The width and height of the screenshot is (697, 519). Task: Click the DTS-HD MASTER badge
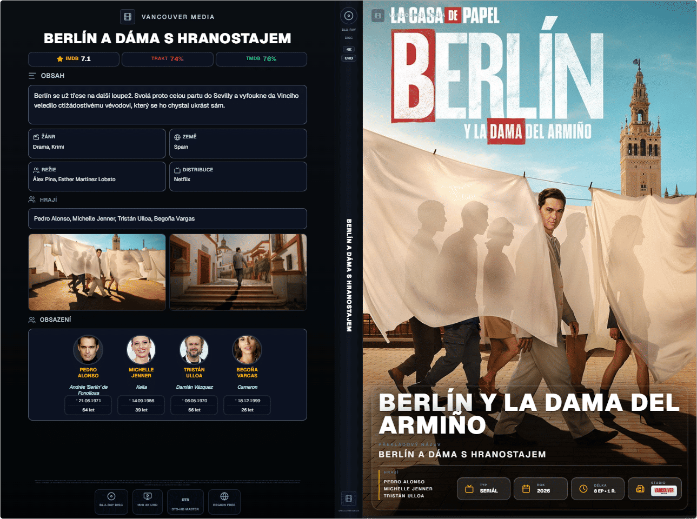(x=185, y=502)
